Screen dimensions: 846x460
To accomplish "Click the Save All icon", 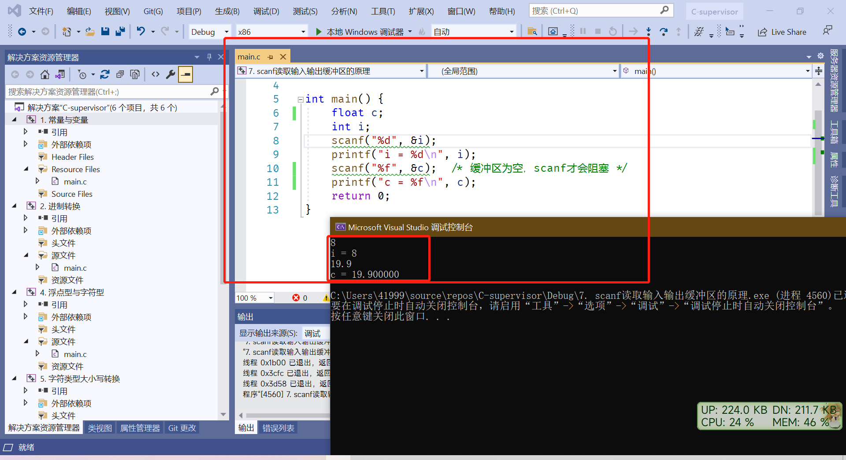I will pos(120,32).
